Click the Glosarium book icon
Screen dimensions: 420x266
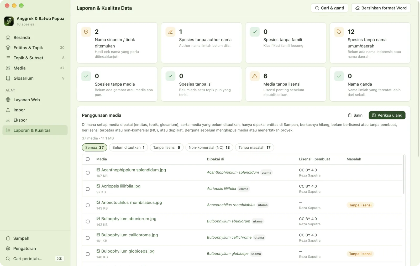[8, 78]
